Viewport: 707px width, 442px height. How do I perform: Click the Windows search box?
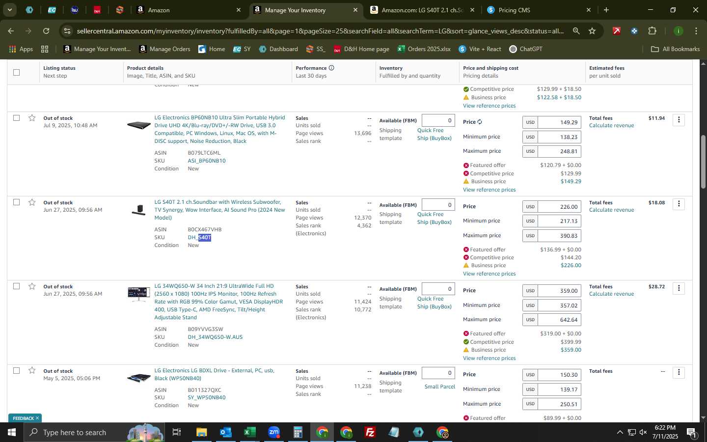93,432
